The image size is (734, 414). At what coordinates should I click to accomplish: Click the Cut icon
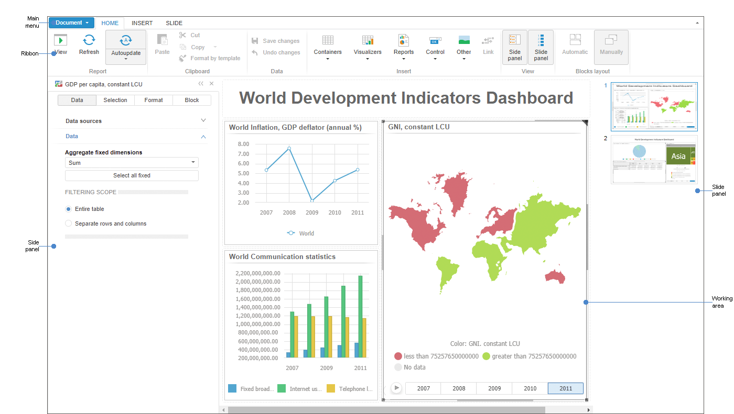point(183,35)
